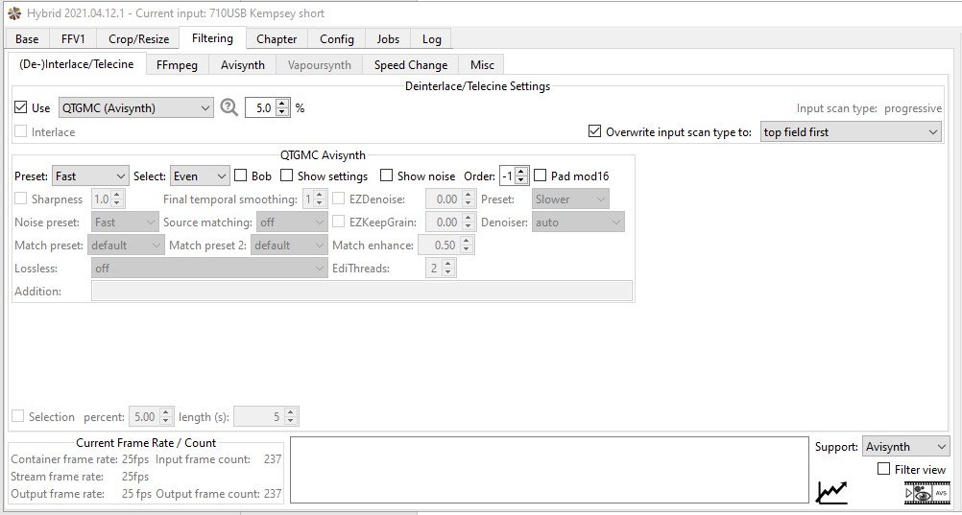Expand the QTGMC Preset dropdown set to Fast
The image size is (962, 515).
(90, 176)
